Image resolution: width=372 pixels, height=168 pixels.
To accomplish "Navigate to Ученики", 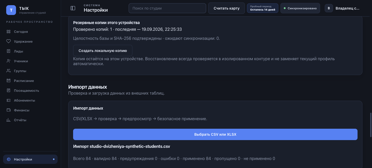I will pos(30,61).
